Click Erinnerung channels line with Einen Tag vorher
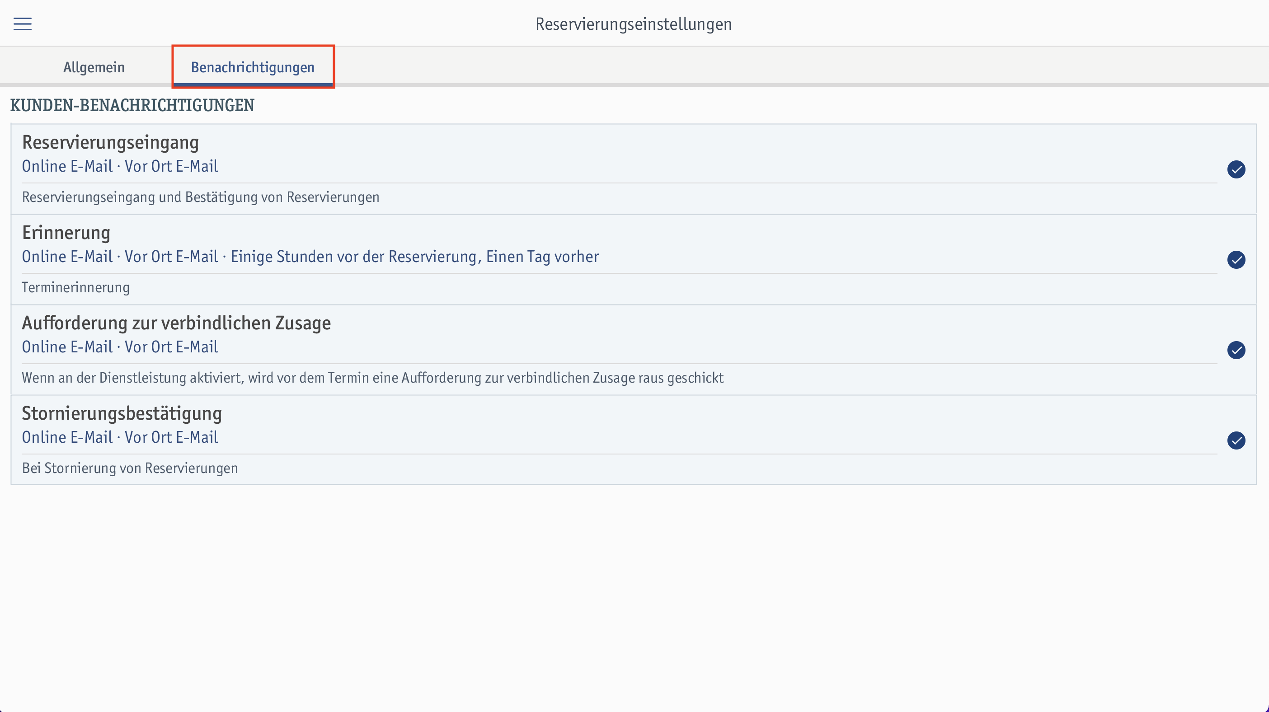Screen dimensions: 1269x712 [310, 257]
